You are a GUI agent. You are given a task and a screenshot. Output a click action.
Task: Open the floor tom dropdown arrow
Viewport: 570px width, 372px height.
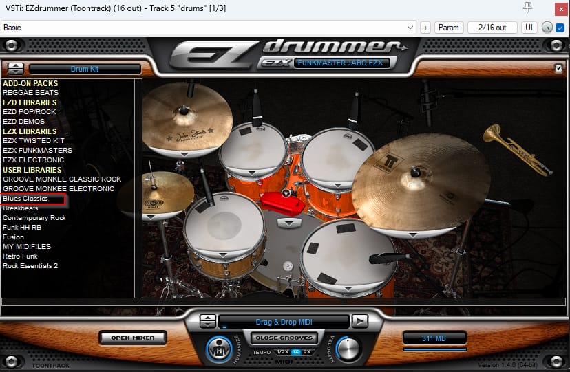click(x=348, y=289)
